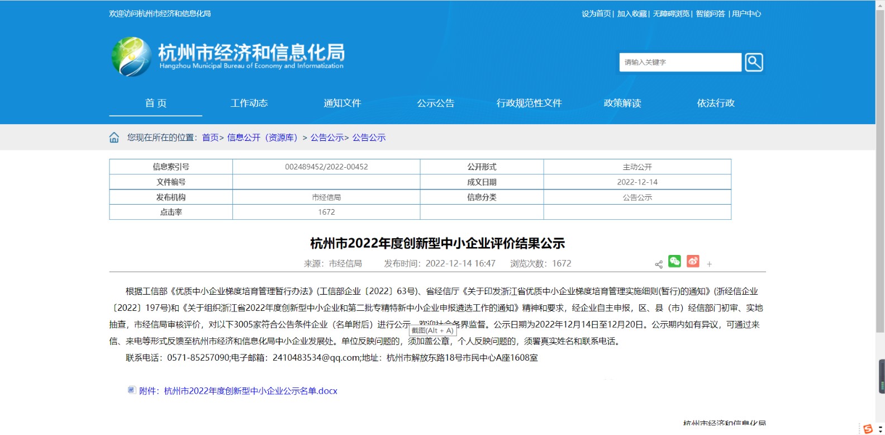Image resolution: width=885 pixels, height=435 pixels.
Task: Click first 公告公示 breadcrumb link
Action: click(x=327, y=138)
